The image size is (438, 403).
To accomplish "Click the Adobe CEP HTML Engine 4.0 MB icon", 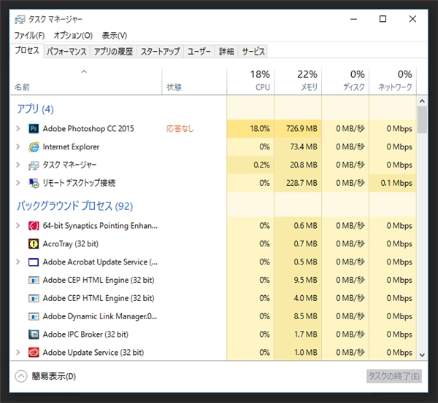I will tap(34, 298).
